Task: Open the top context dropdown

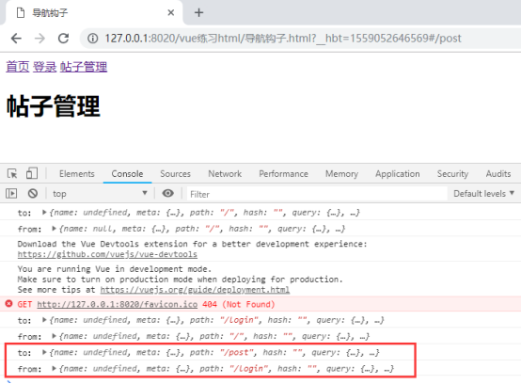Action: 100,194
